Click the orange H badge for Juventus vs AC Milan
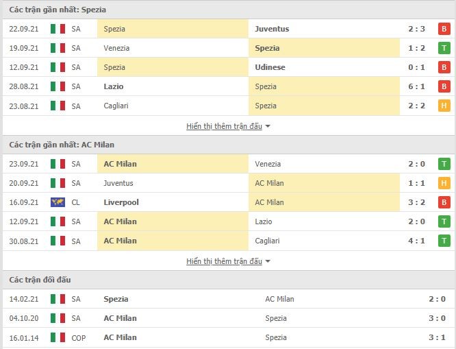 (444, 183)
